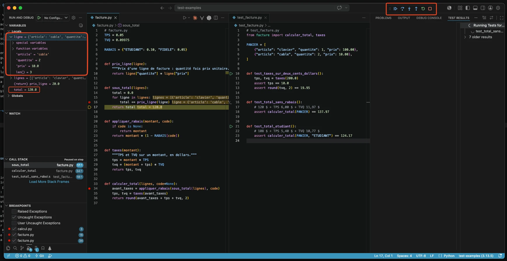
Task: Click the Step Out debug icon
Action: click(x=416, y=9)
